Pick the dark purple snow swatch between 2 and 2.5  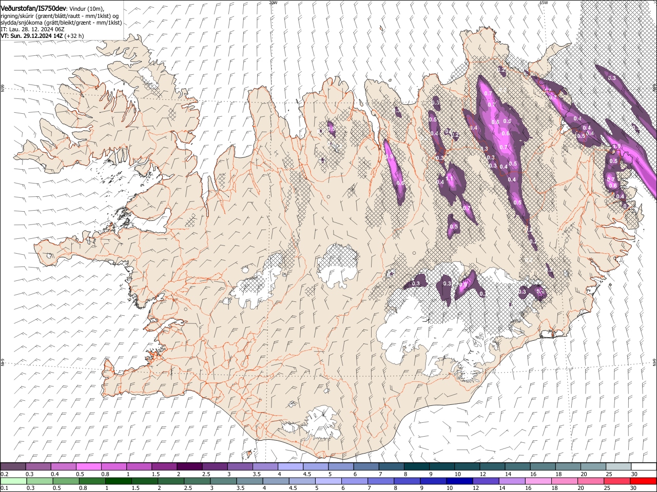pyautogui.click(x=189, y=466)
